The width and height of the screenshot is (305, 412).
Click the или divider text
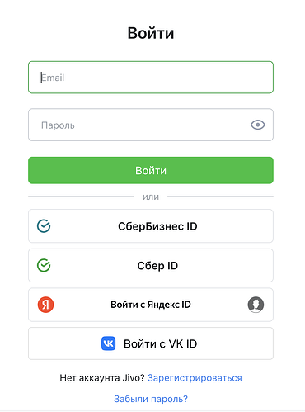(151, 197)
